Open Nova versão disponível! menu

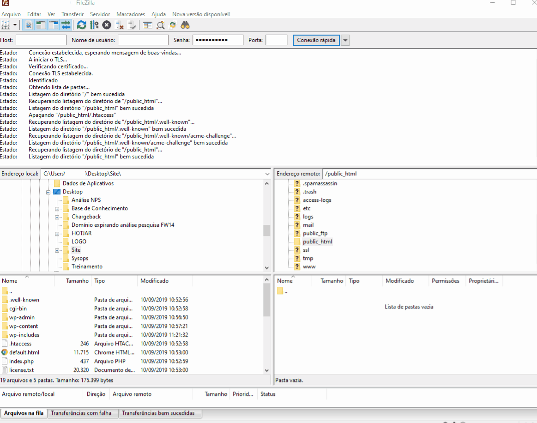coord(201,14)
